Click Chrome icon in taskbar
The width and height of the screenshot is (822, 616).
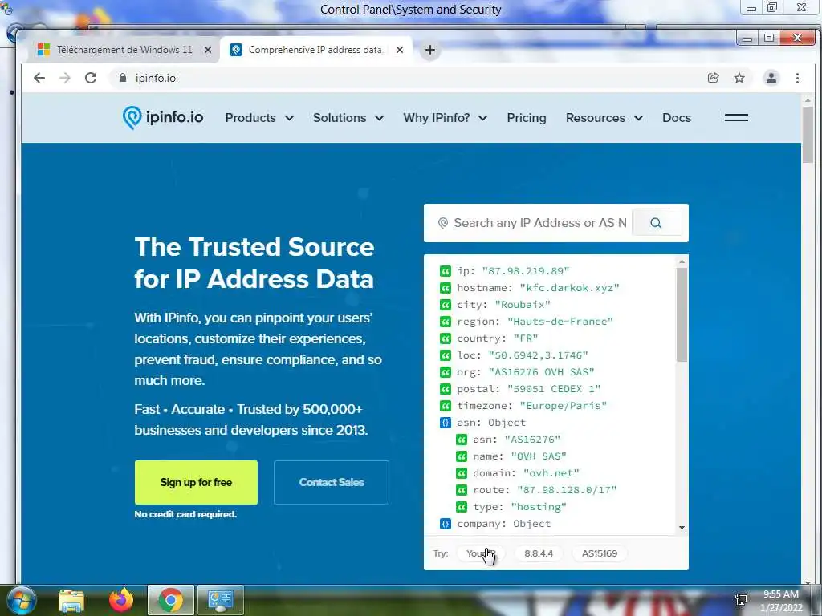170,600
